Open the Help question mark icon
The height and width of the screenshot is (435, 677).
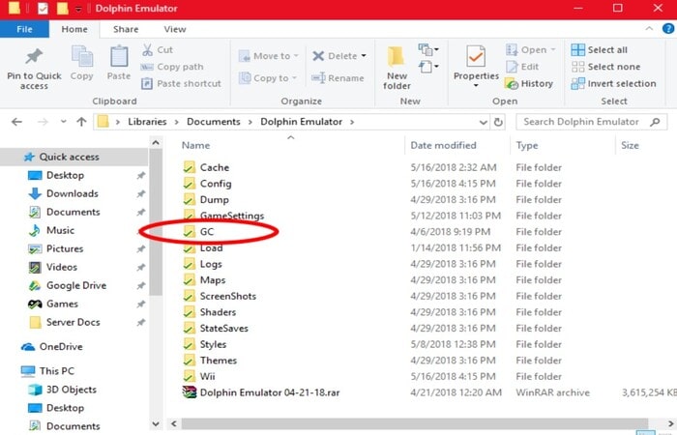coord(668,28)
